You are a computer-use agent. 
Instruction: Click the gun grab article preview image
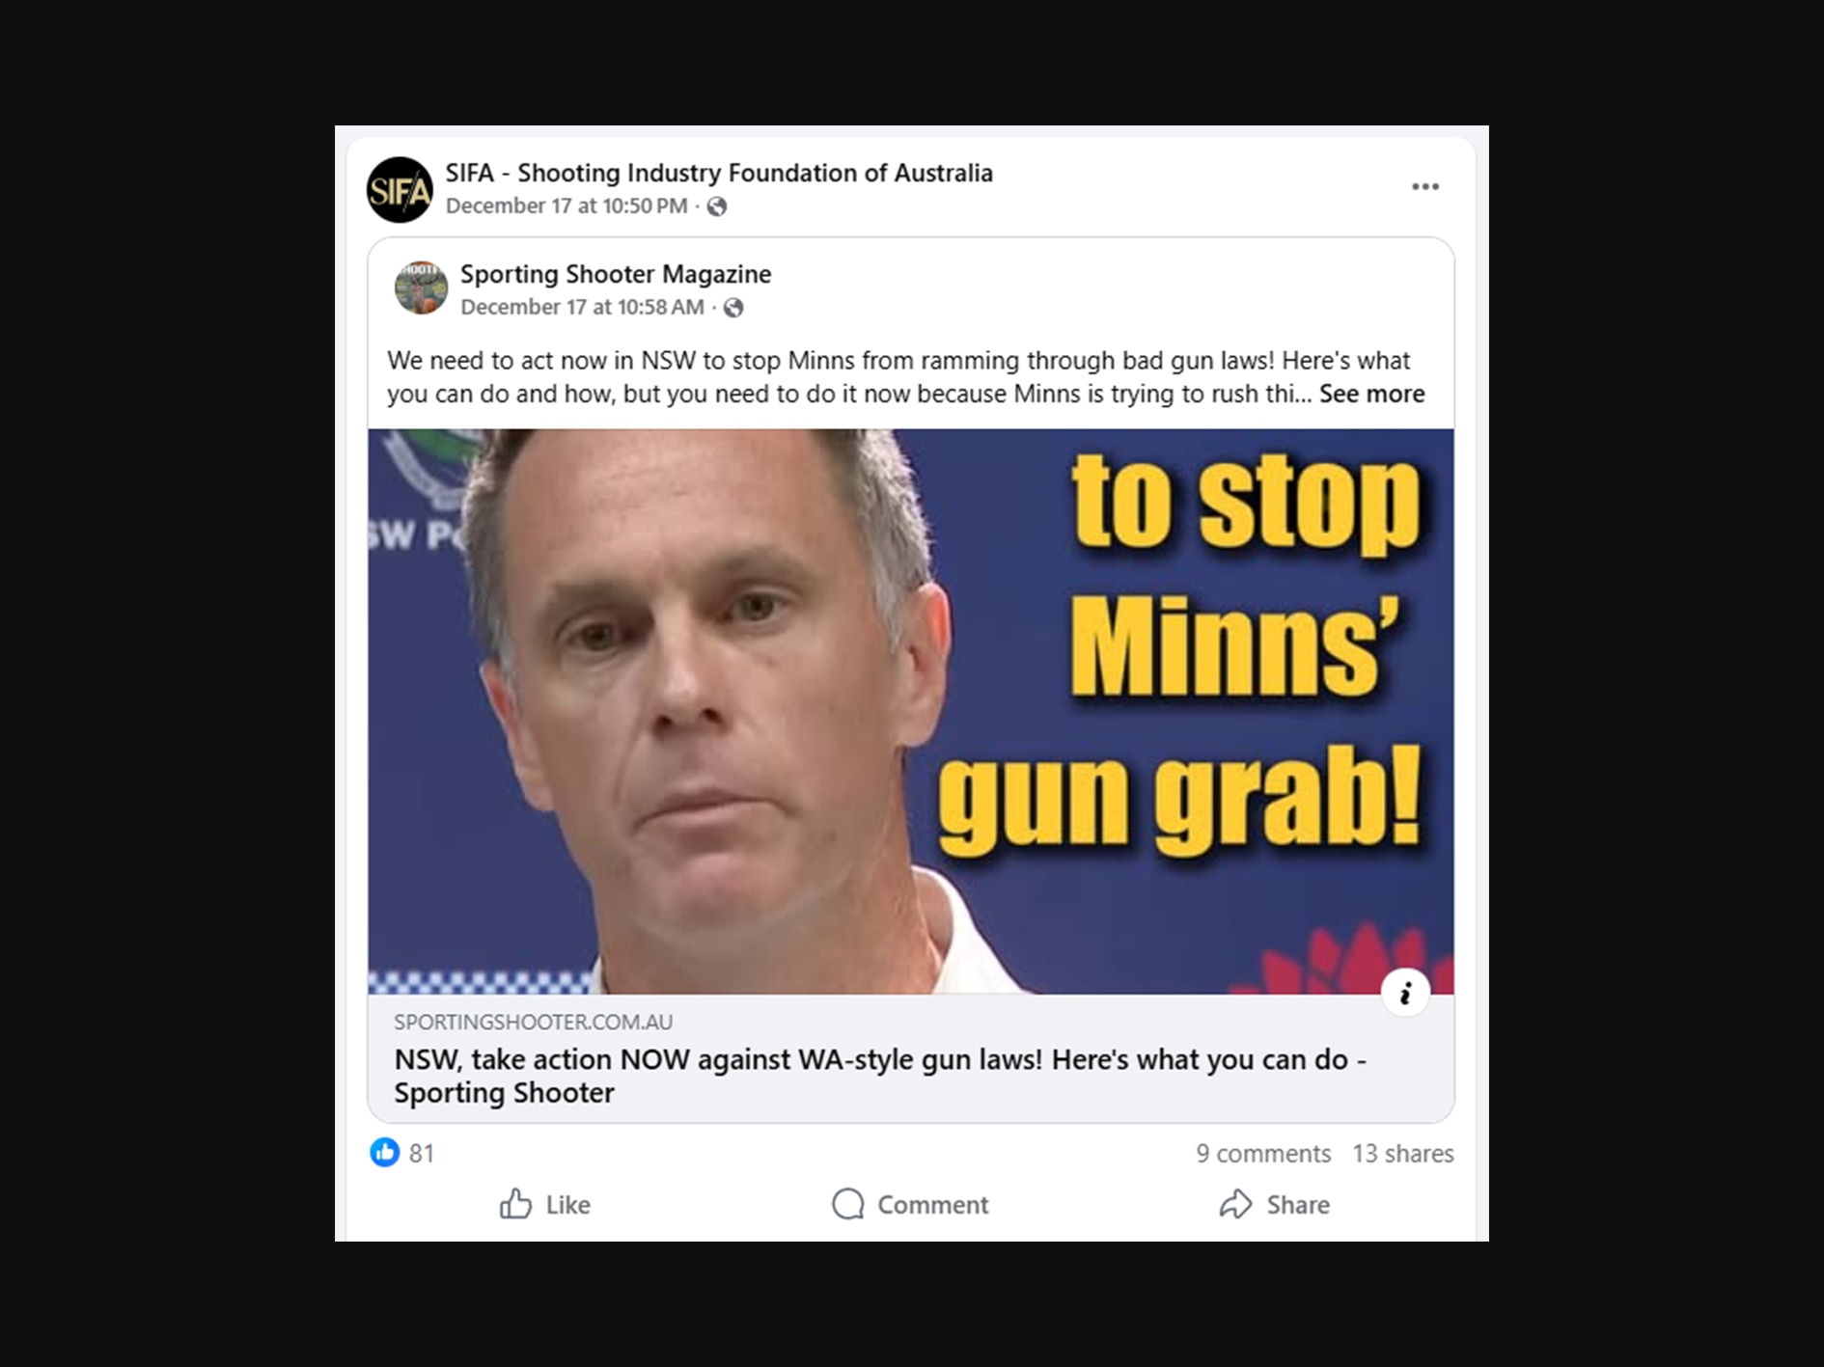(x=910, y=711)
